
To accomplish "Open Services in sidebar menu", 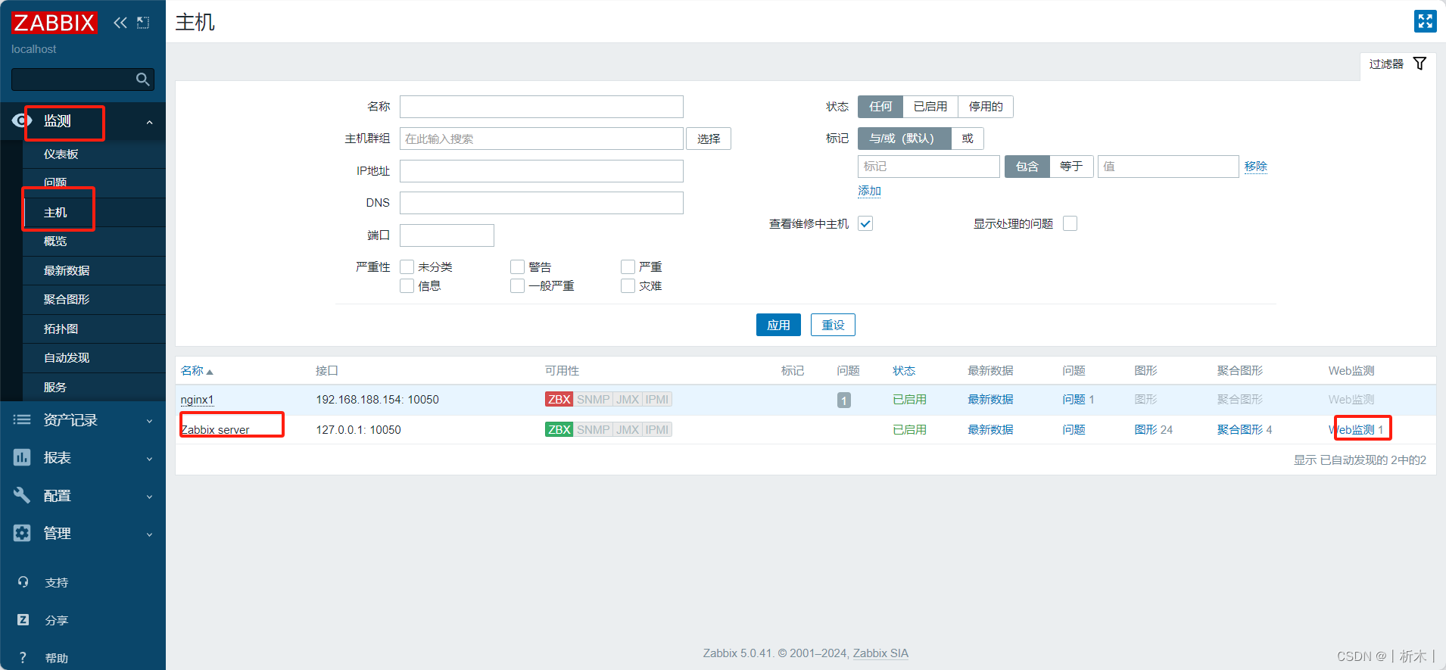I will pyautogui.click(x=55, y=388).
